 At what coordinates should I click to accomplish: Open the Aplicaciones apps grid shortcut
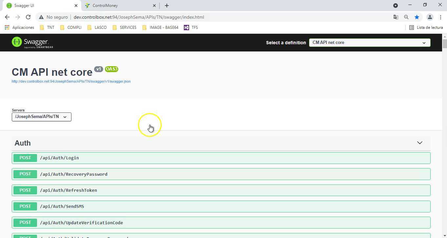click(x=19, y=28)
